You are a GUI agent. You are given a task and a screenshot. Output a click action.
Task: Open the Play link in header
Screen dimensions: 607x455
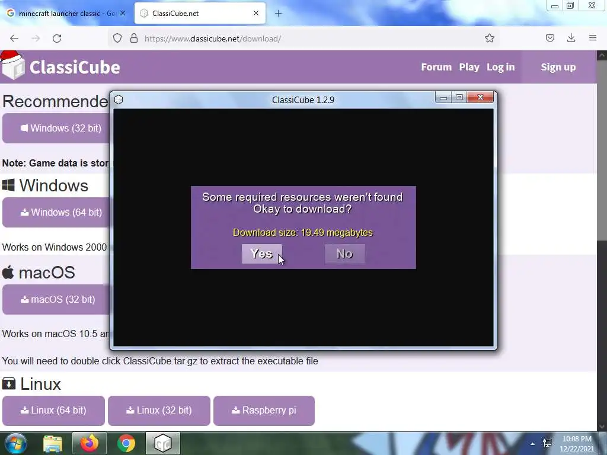(469, 67)
